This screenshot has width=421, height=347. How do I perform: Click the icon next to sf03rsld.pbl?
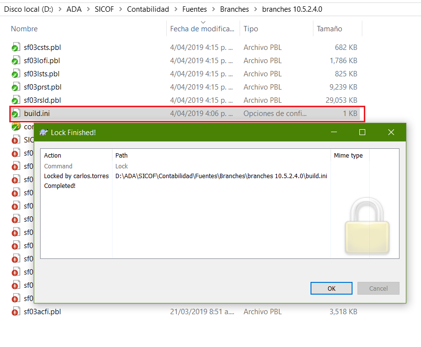(x=15, y=101)
